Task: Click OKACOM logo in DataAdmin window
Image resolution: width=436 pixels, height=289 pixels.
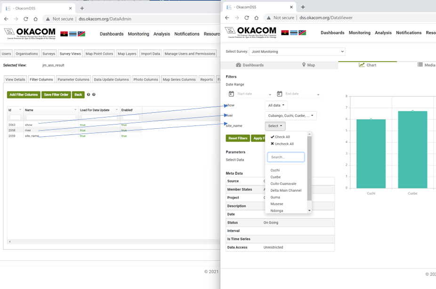Action: pyautogui.click(x=30, y=33)
